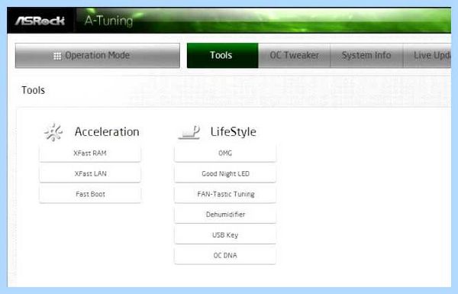Image resolution: width=458 pixels, height=294 pixels.
Task: Click the LifeStyle section icon
Action: pyautogui.click(x=189, y=132)
